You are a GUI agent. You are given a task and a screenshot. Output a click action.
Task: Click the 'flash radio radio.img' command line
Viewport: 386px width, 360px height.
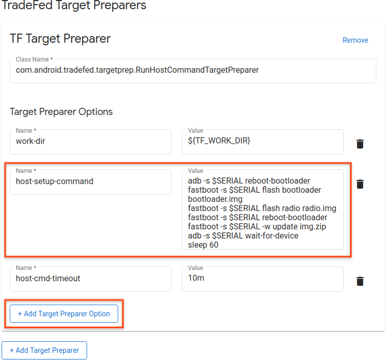[x=262, y=208]
